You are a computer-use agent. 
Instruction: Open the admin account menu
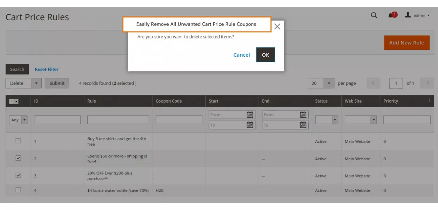coord(417,15)
